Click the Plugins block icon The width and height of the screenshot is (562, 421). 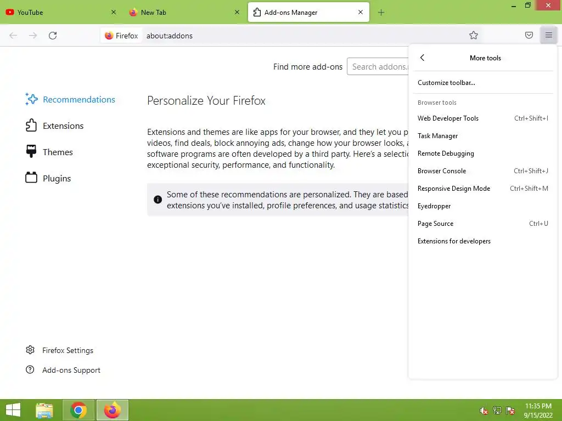point(31,178)
